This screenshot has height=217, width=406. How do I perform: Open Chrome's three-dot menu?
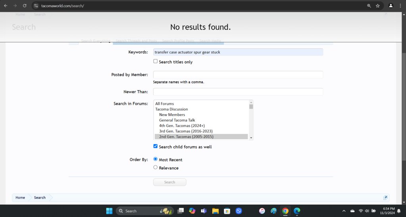pos(400,6)
